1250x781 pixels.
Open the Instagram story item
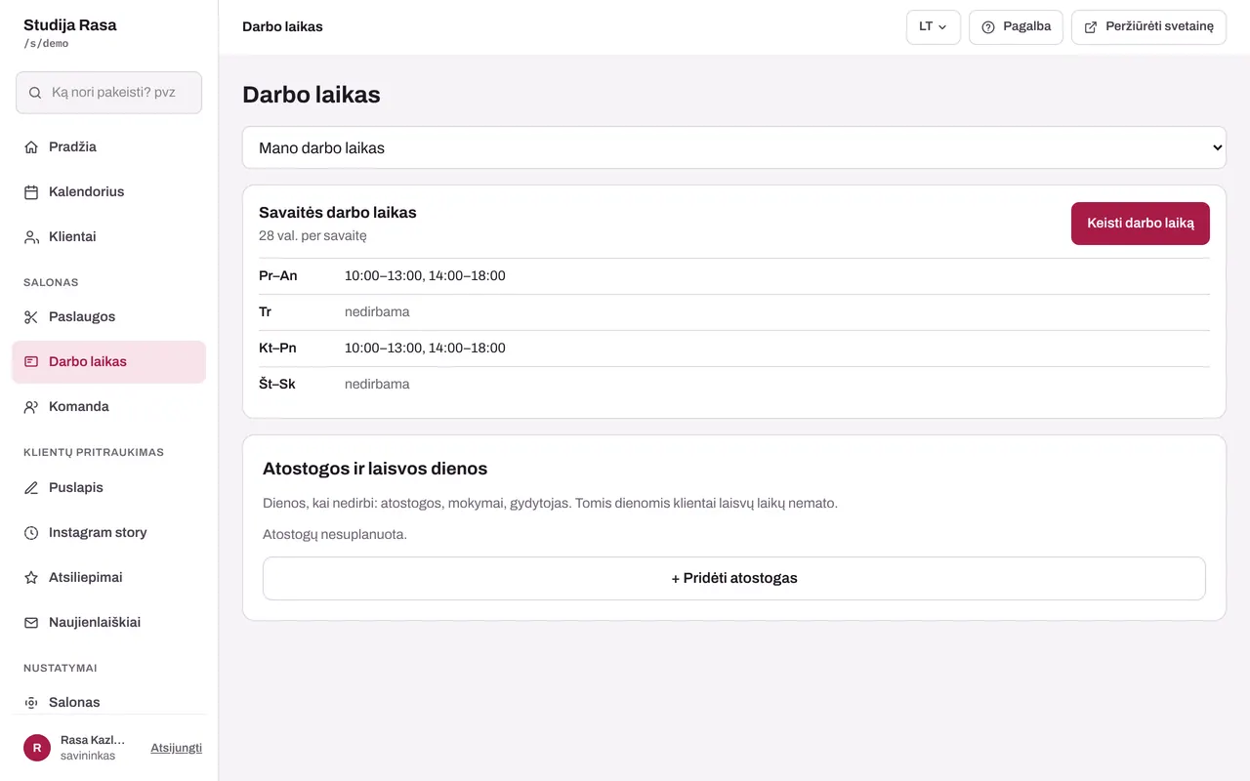[108, 533]
